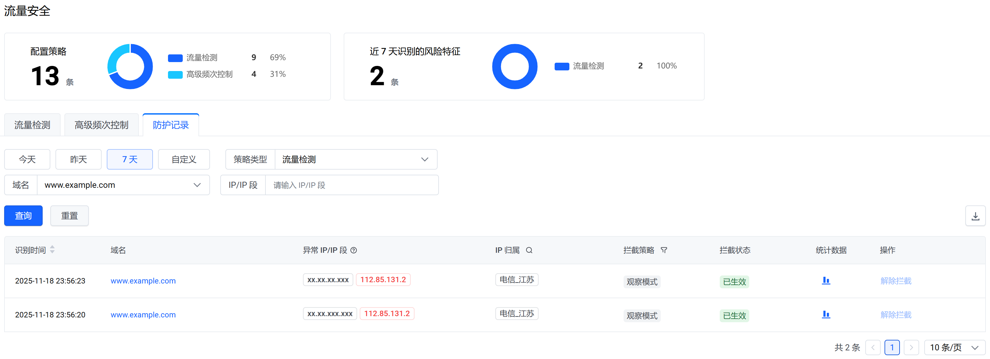Click help icon beside 异常 IP/IP 段
This screenshot has height=359, width=990.
354,251
